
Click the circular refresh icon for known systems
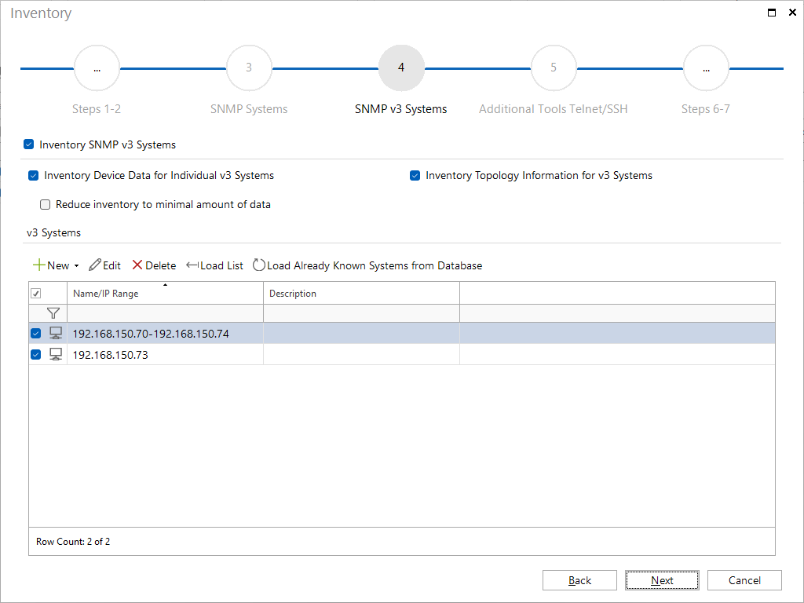click(259, 265)
